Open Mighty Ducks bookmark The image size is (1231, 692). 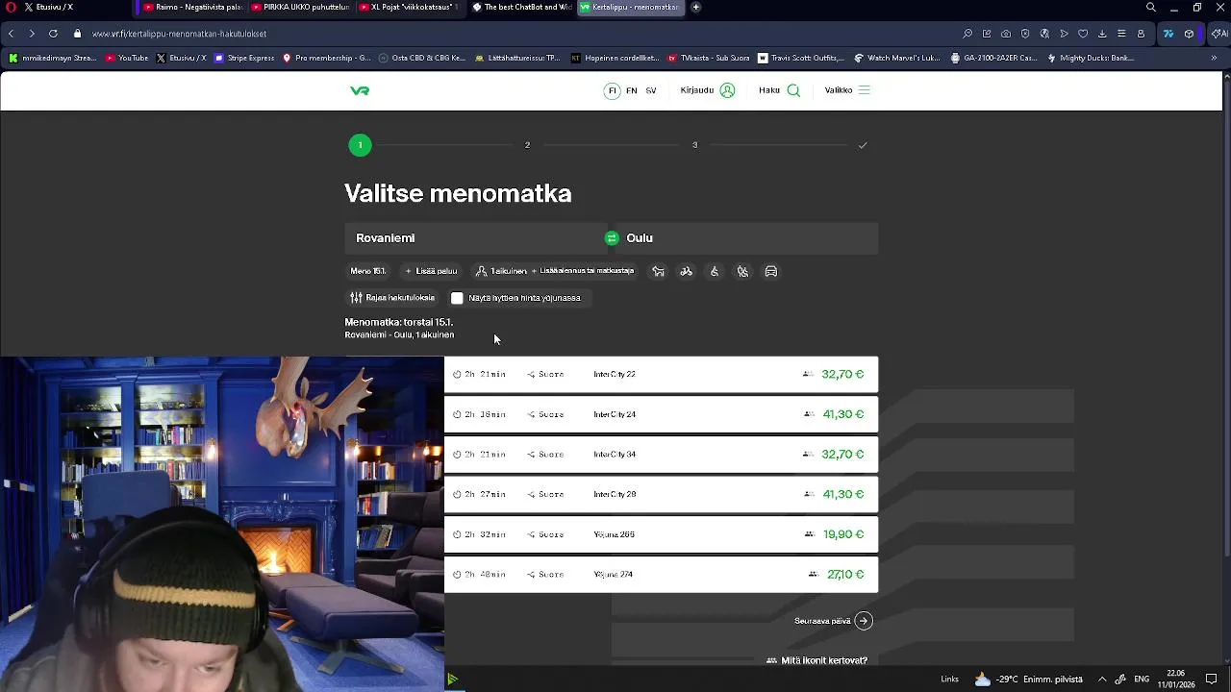coord(1091,58)
